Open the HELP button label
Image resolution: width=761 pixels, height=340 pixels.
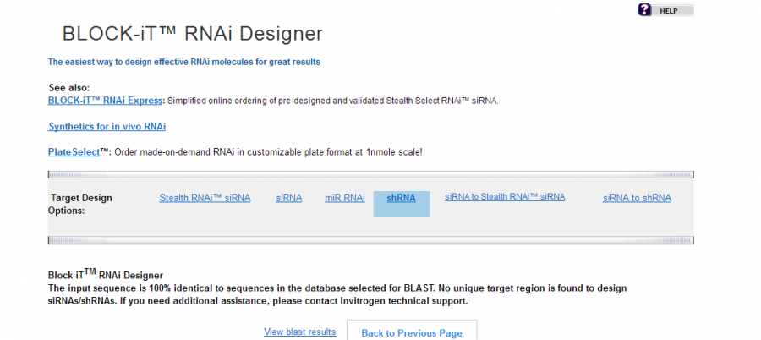pyautogui.click(x=668, y=10)
